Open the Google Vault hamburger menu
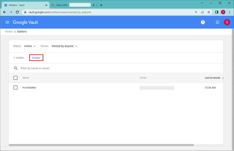Viewport: 234px width, 151px height. [x=7, y=22]
